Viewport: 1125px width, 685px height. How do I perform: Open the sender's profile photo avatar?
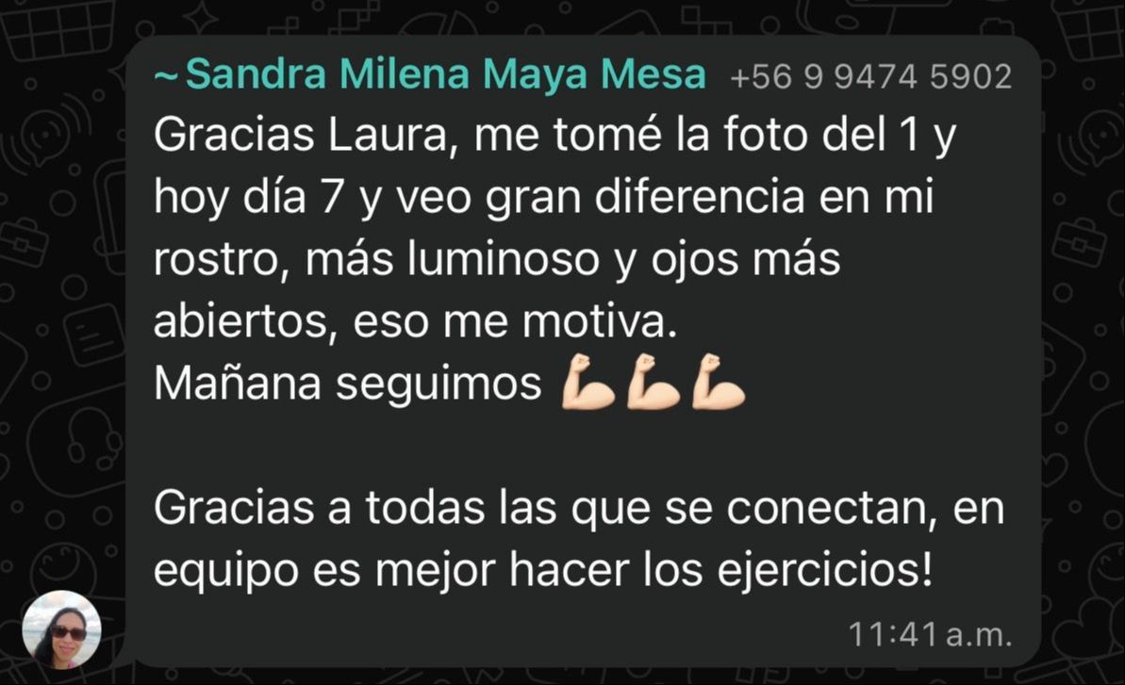pos(61,629)
